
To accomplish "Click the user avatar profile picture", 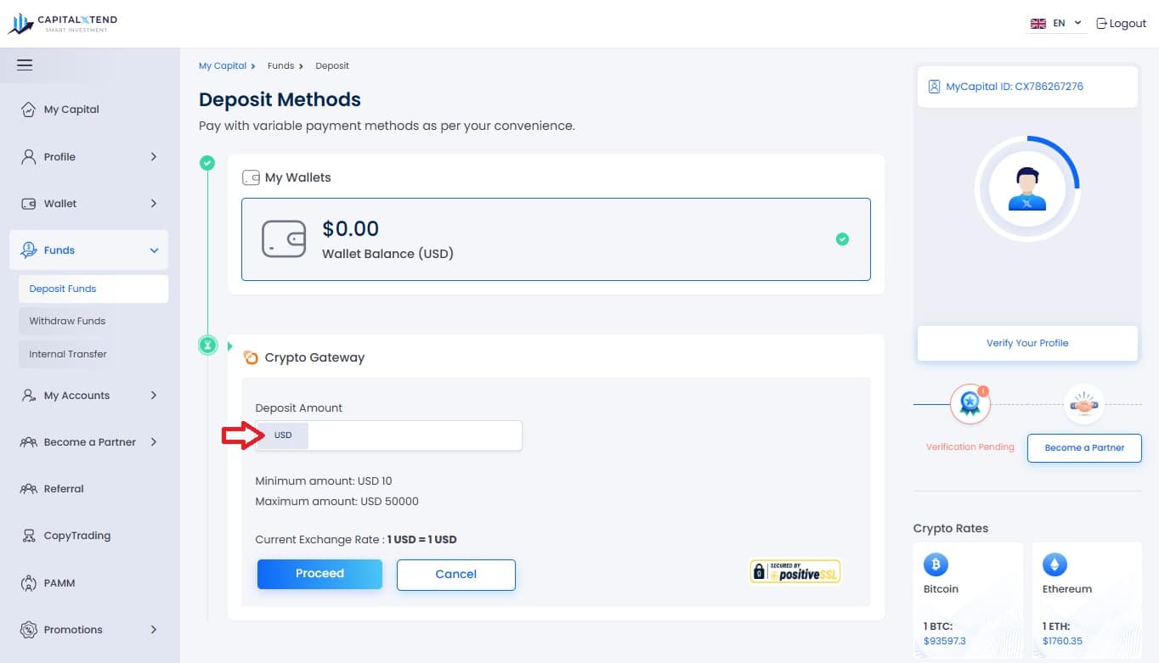I will (x=1027, y=188).
